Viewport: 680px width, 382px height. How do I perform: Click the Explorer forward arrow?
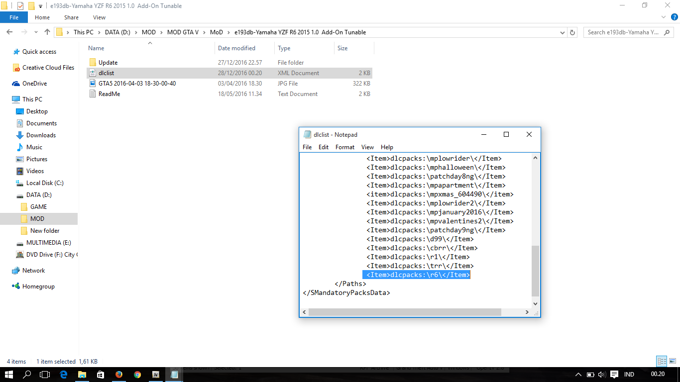click(x=23, y=32)
